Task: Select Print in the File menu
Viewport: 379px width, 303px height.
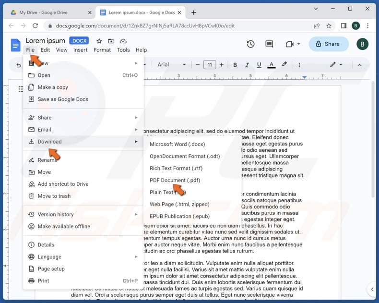Action: (83, 281)
